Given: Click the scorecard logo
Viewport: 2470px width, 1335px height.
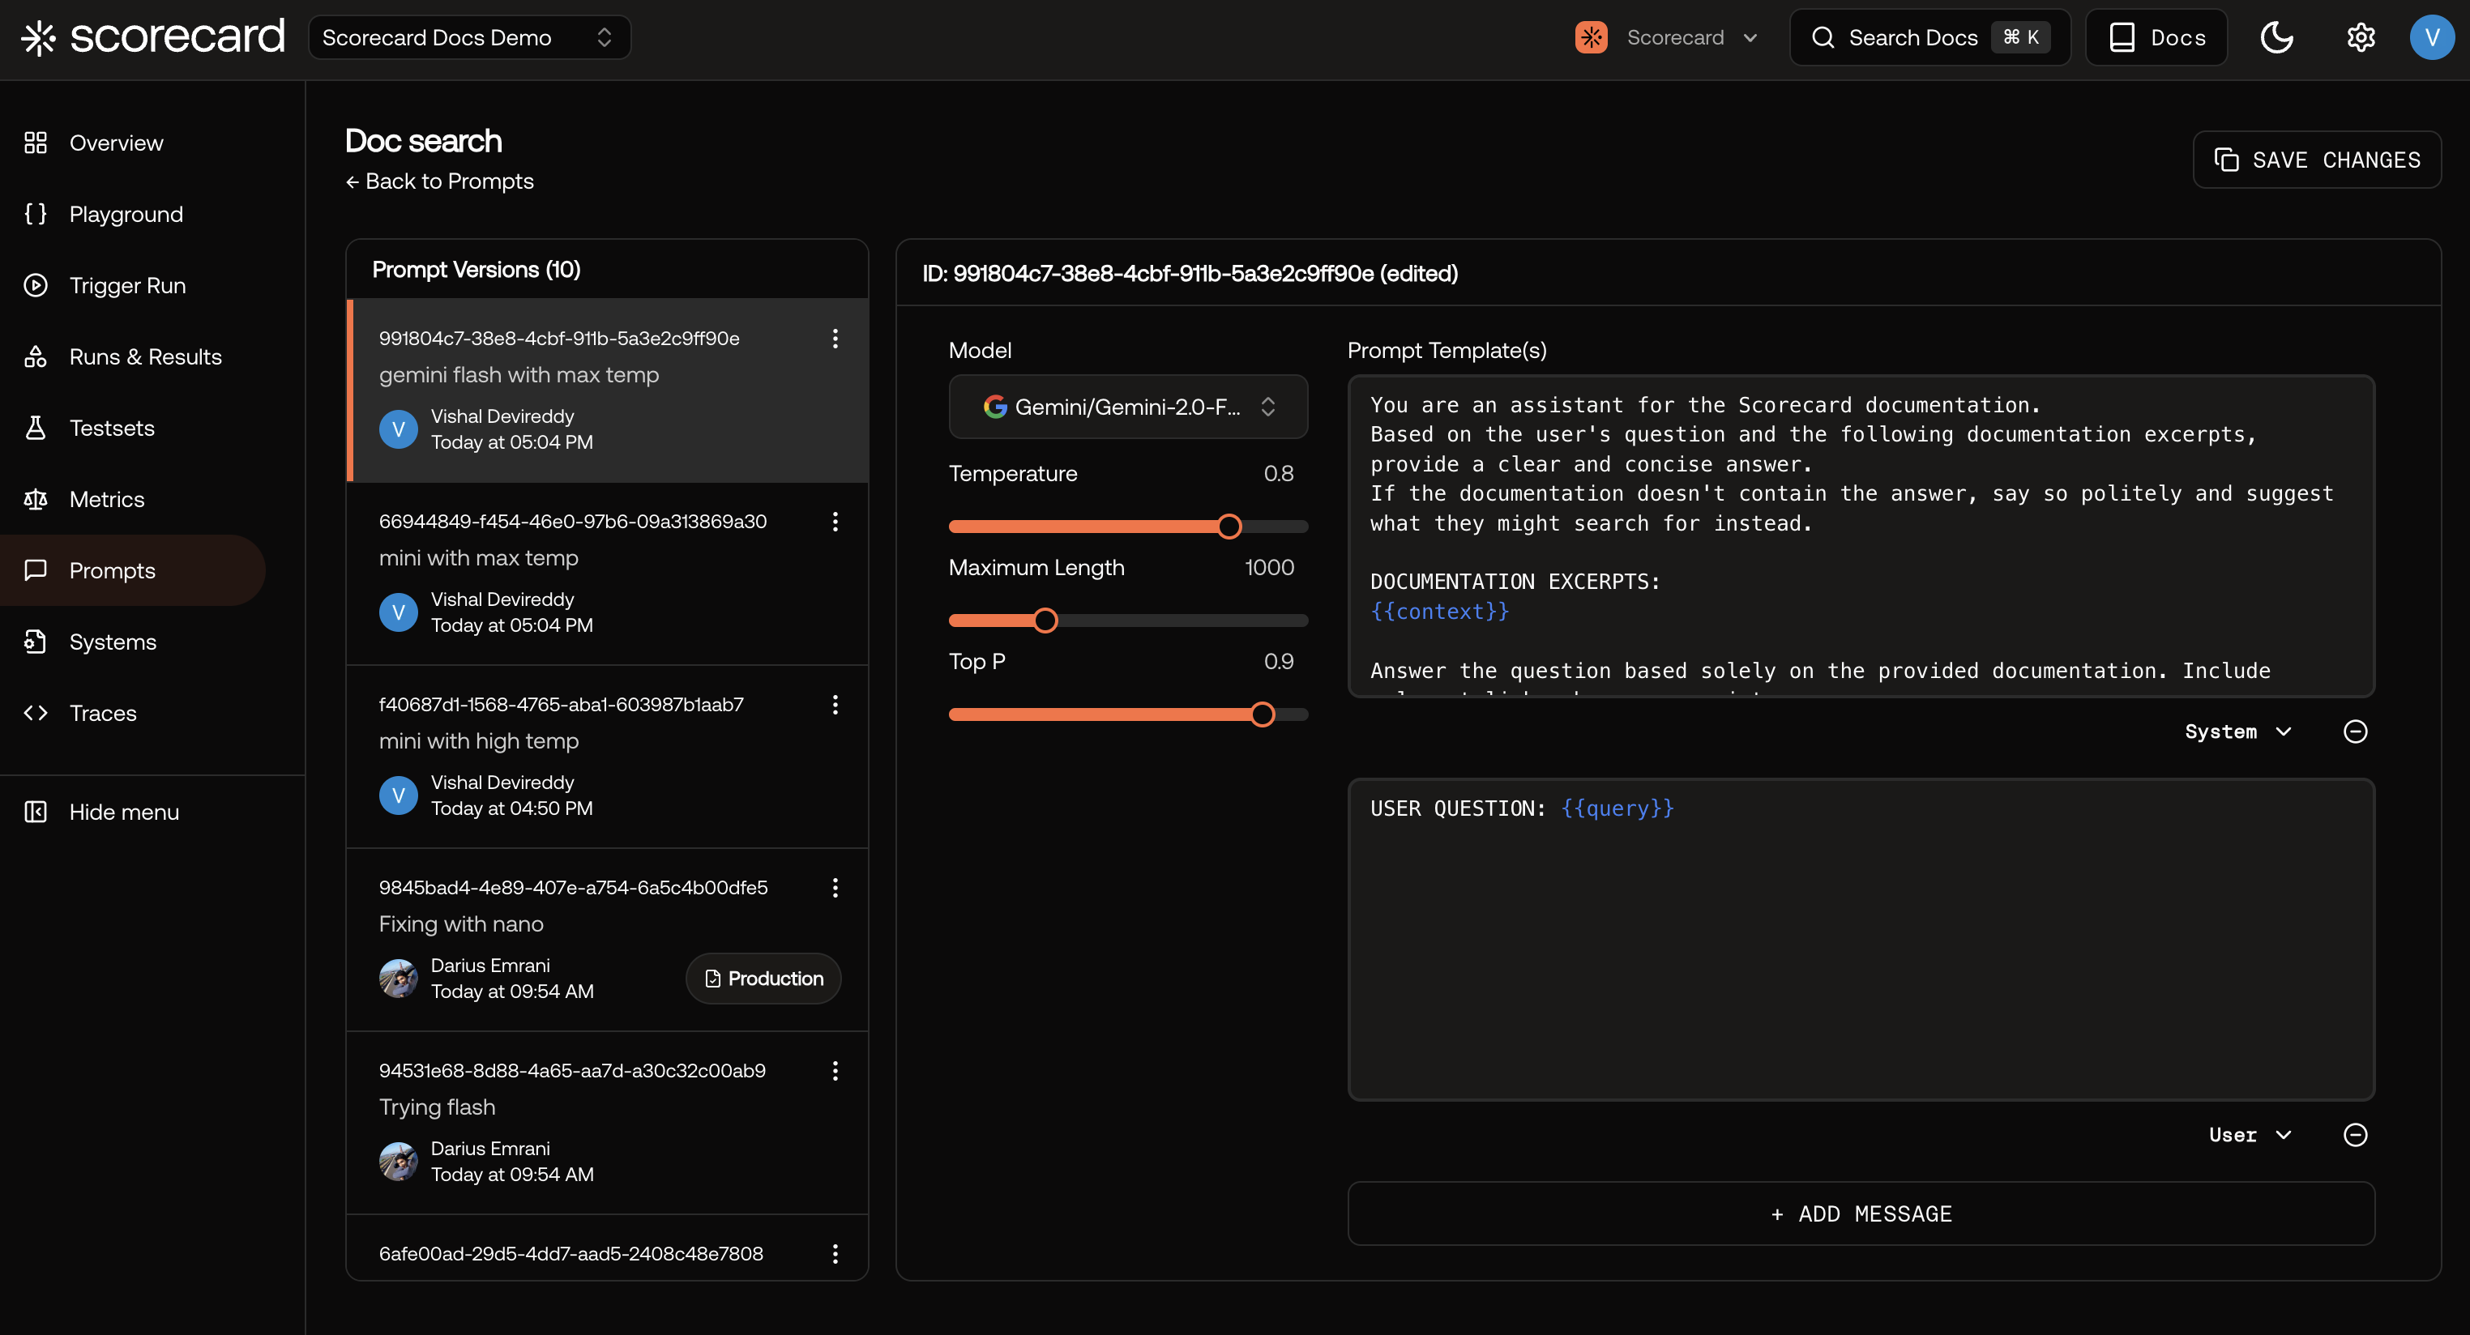Looking at the screenshot, I should (x=153, y=37).
